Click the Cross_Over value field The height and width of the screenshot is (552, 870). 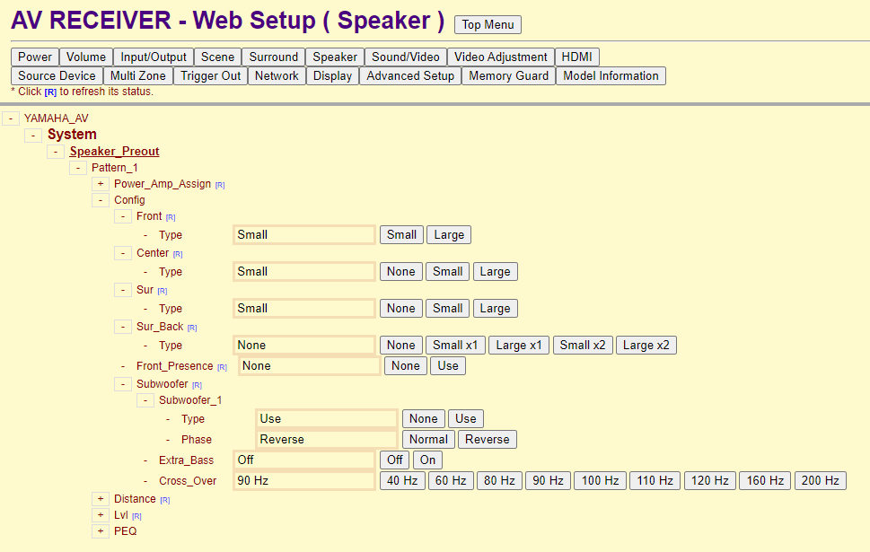click(304, 480)
